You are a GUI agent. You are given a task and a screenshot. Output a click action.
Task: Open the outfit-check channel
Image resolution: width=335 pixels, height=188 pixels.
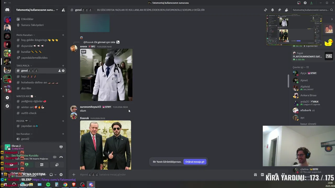(40, 113)
